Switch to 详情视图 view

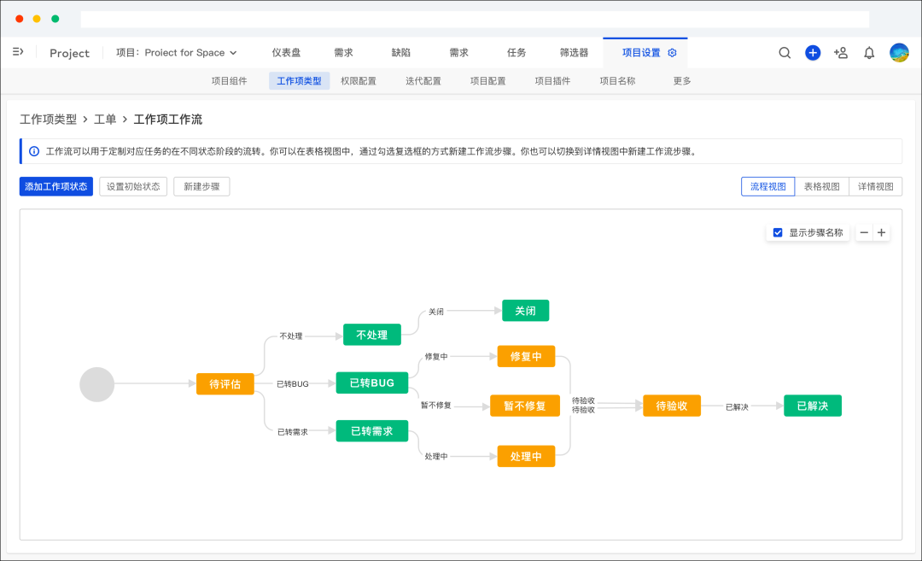875,186
